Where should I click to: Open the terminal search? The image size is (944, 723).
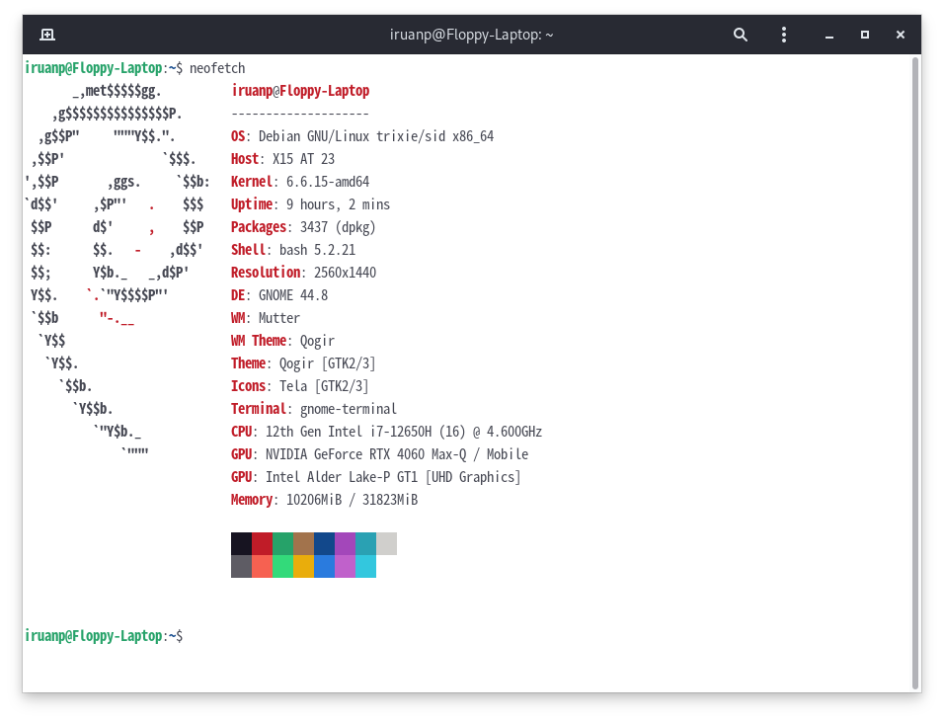click(x=741, y=35)
